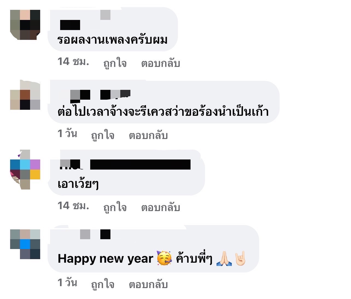Screen dimensions: 351x299
Task: Click the folded hands emoji after 'ค้าบพี่ๆ'
Action: pyautogui.click(x=224, y=258)
